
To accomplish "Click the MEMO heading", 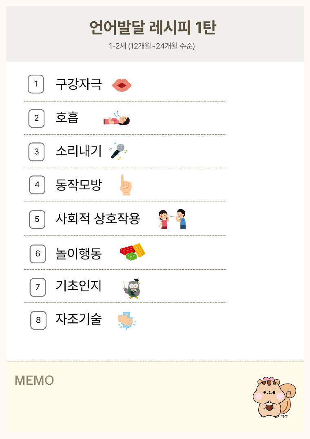I will click(34, 380).
